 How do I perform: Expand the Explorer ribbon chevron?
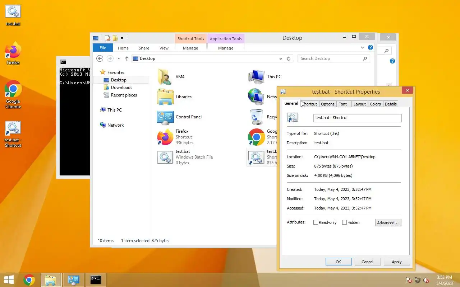[x=363, y=47]
